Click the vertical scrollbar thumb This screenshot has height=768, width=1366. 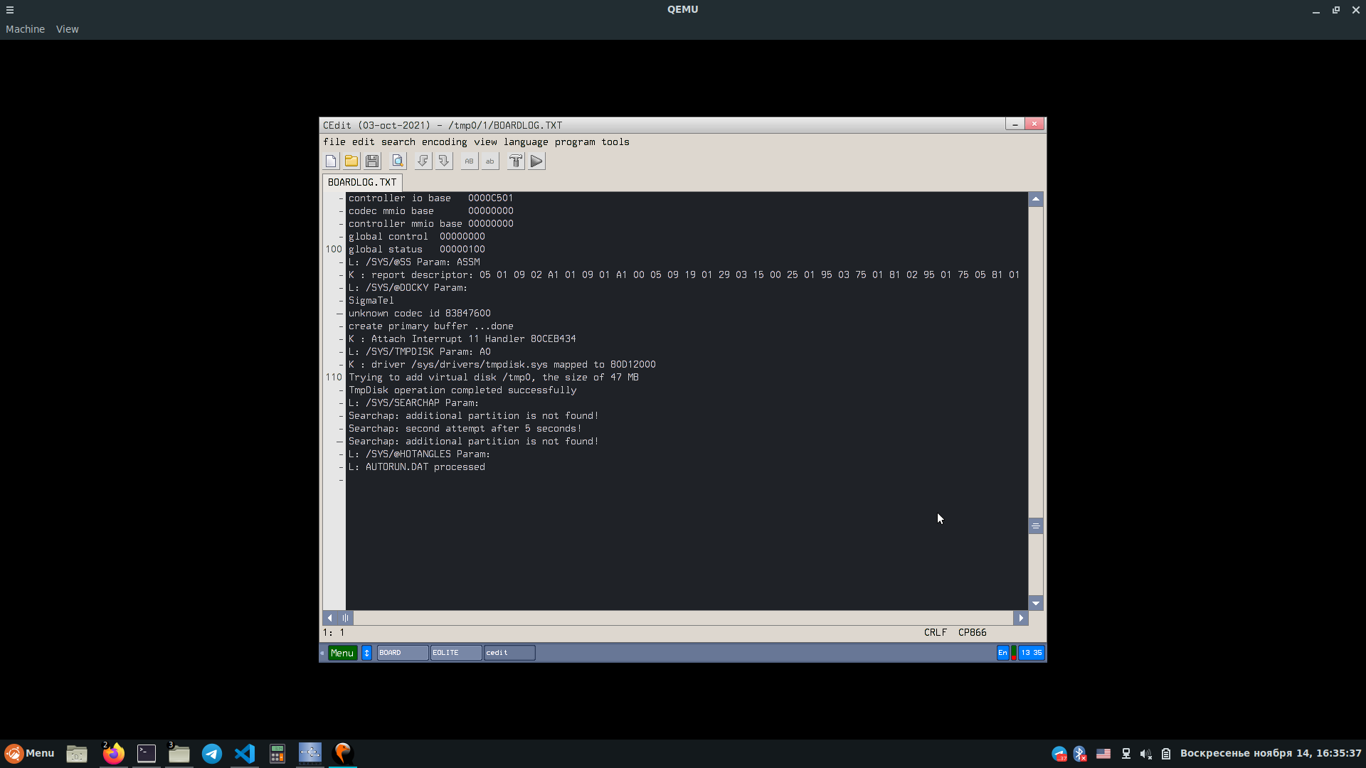pyautogui.click(x=1036, y=526)
